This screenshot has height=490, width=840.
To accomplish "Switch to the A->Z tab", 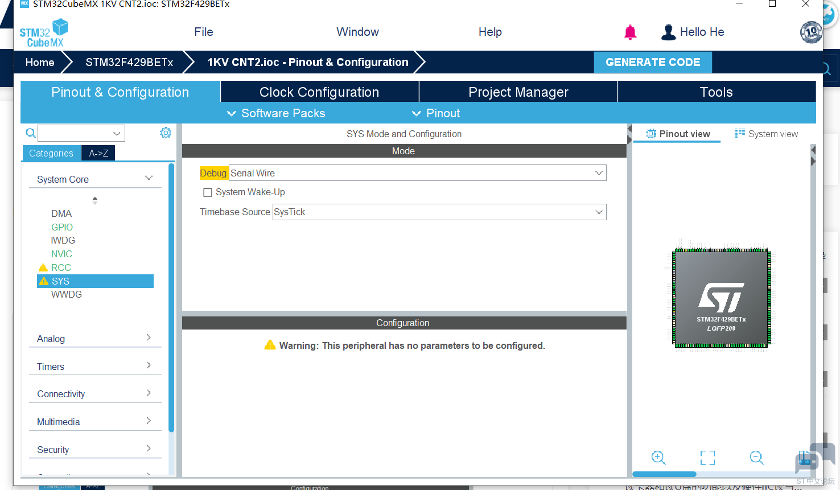I will 98,153.
